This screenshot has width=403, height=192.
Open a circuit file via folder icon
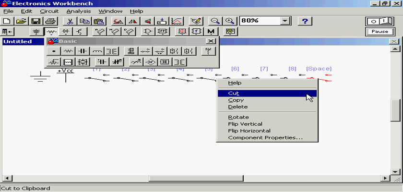[22, 21]
